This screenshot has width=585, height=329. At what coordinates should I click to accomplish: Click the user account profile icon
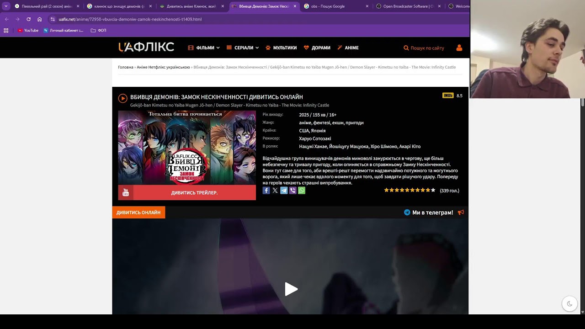tap(459, 48)
